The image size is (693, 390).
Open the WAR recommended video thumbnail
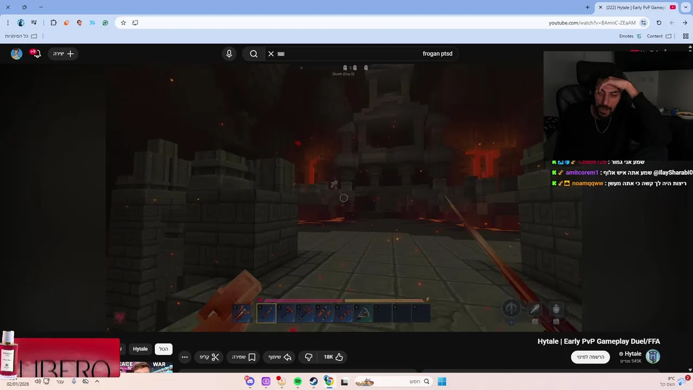[x=146, y=367]
